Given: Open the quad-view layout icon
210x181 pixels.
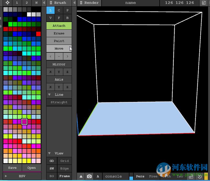Looking at the screenshot, I should point(191,176).
